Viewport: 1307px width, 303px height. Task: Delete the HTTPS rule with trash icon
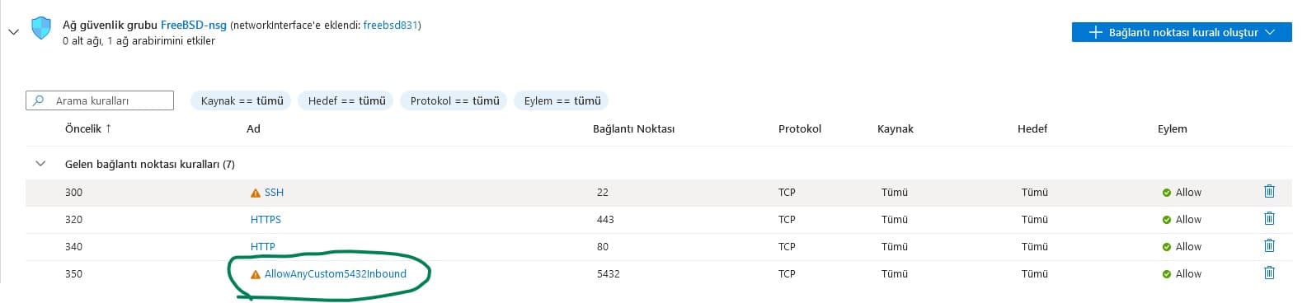click(1269, 218)
